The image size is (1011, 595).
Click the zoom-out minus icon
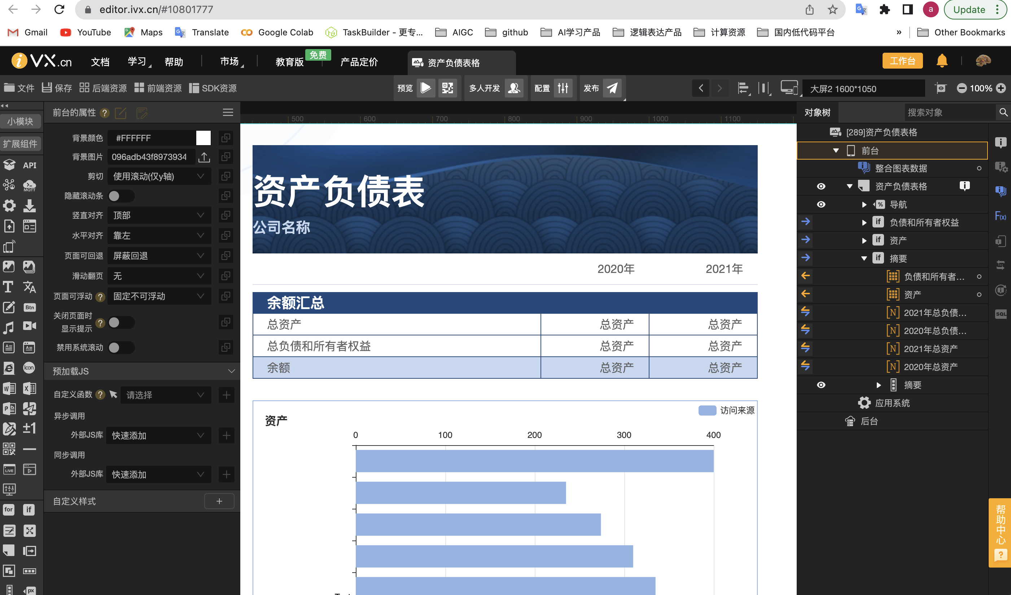pos(961,88)
